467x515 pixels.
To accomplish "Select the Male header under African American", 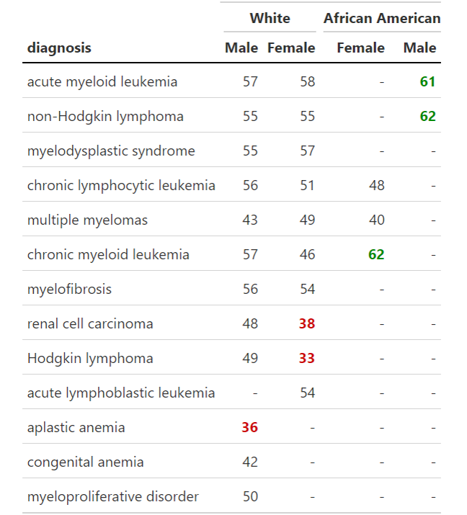I will 419,48.
